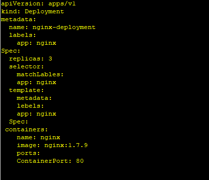
Task: Click the first app: nginx line
Action: pos(36,43)
